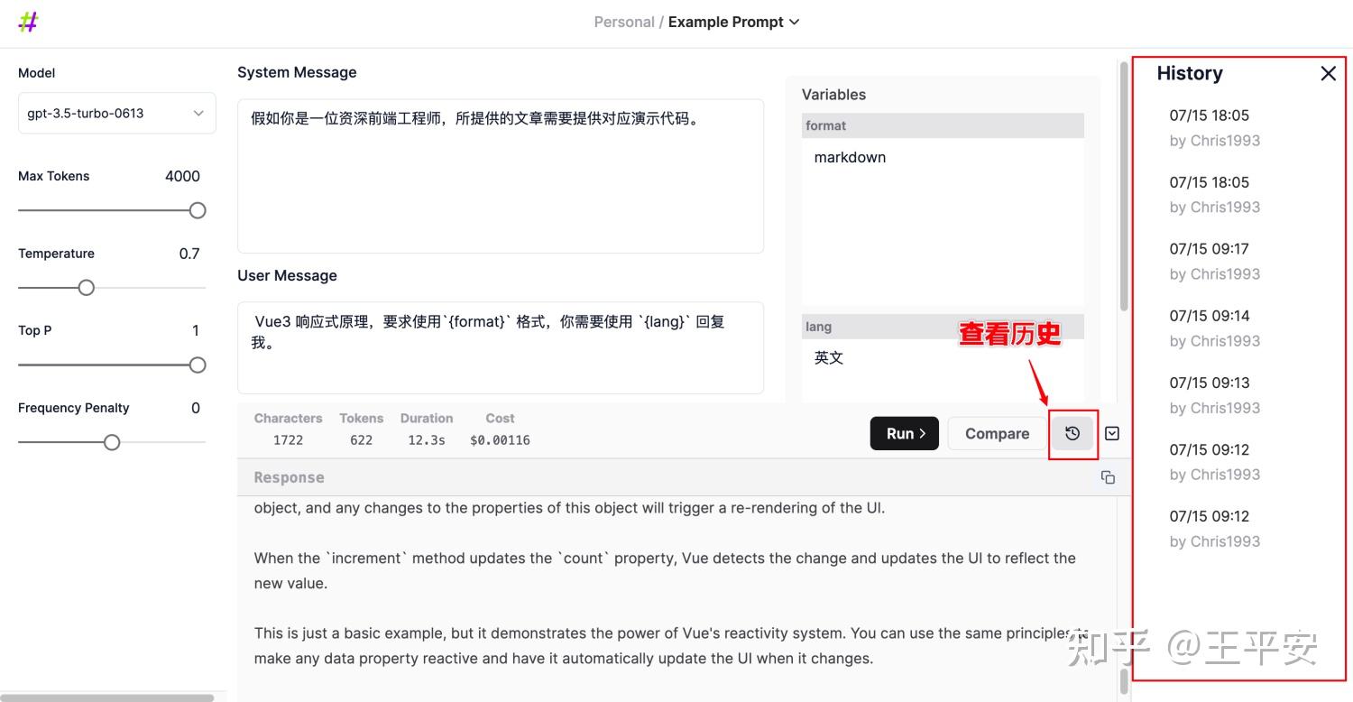This screenshot has width=1353, height=702.
Task: Expand the Example Prompt chevron menu
Action: (x=794, y=22)
